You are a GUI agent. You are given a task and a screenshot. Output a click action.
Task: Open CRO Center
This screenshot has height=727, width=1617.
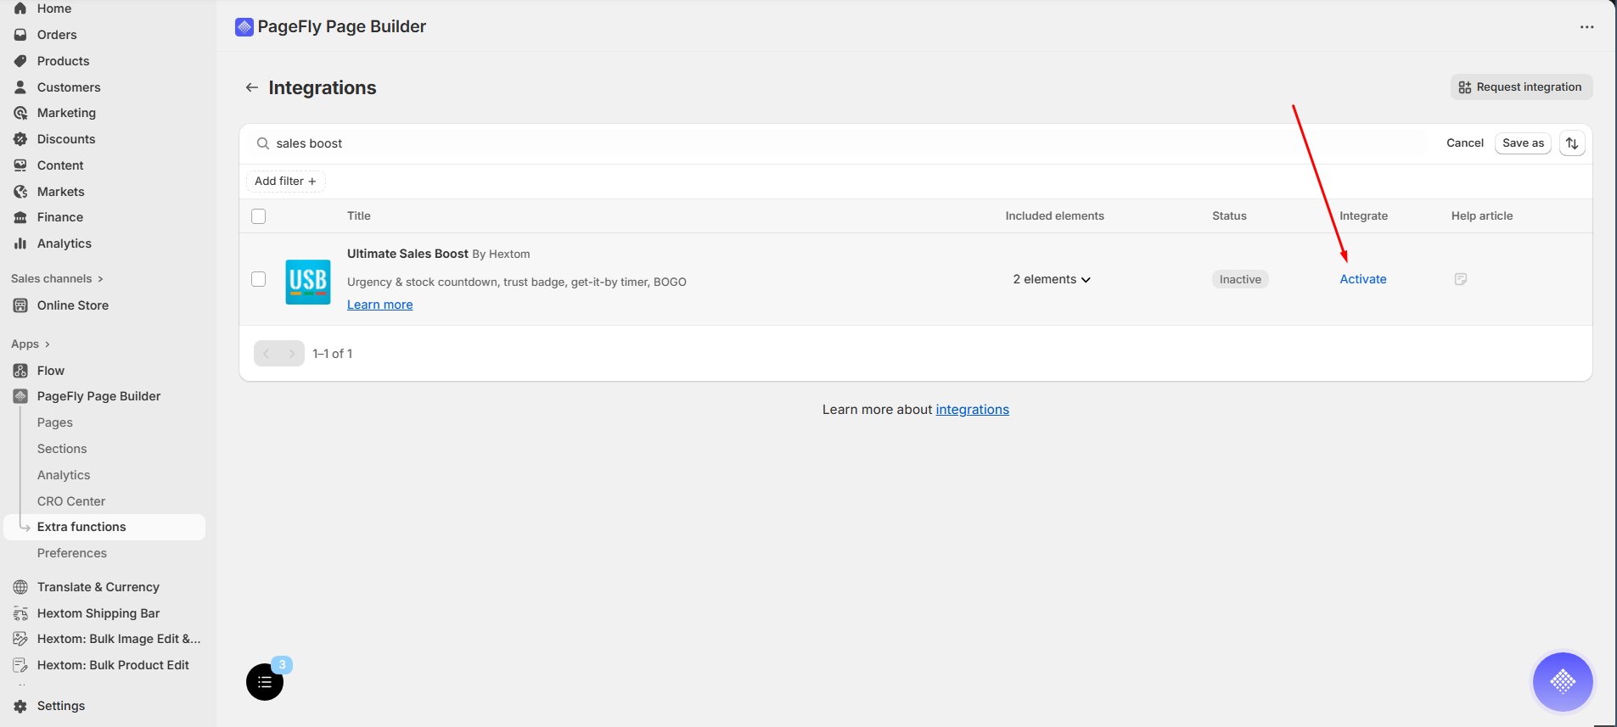(x=71, y=501)
